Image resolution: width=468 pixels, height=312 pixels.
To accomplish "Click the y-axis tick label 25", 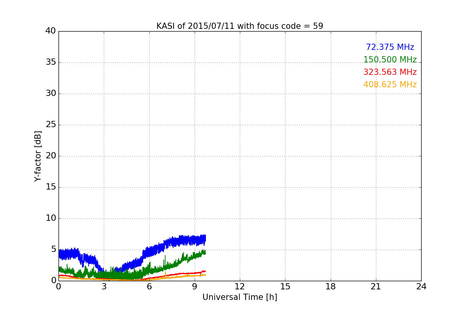I will tap(51, 125).
